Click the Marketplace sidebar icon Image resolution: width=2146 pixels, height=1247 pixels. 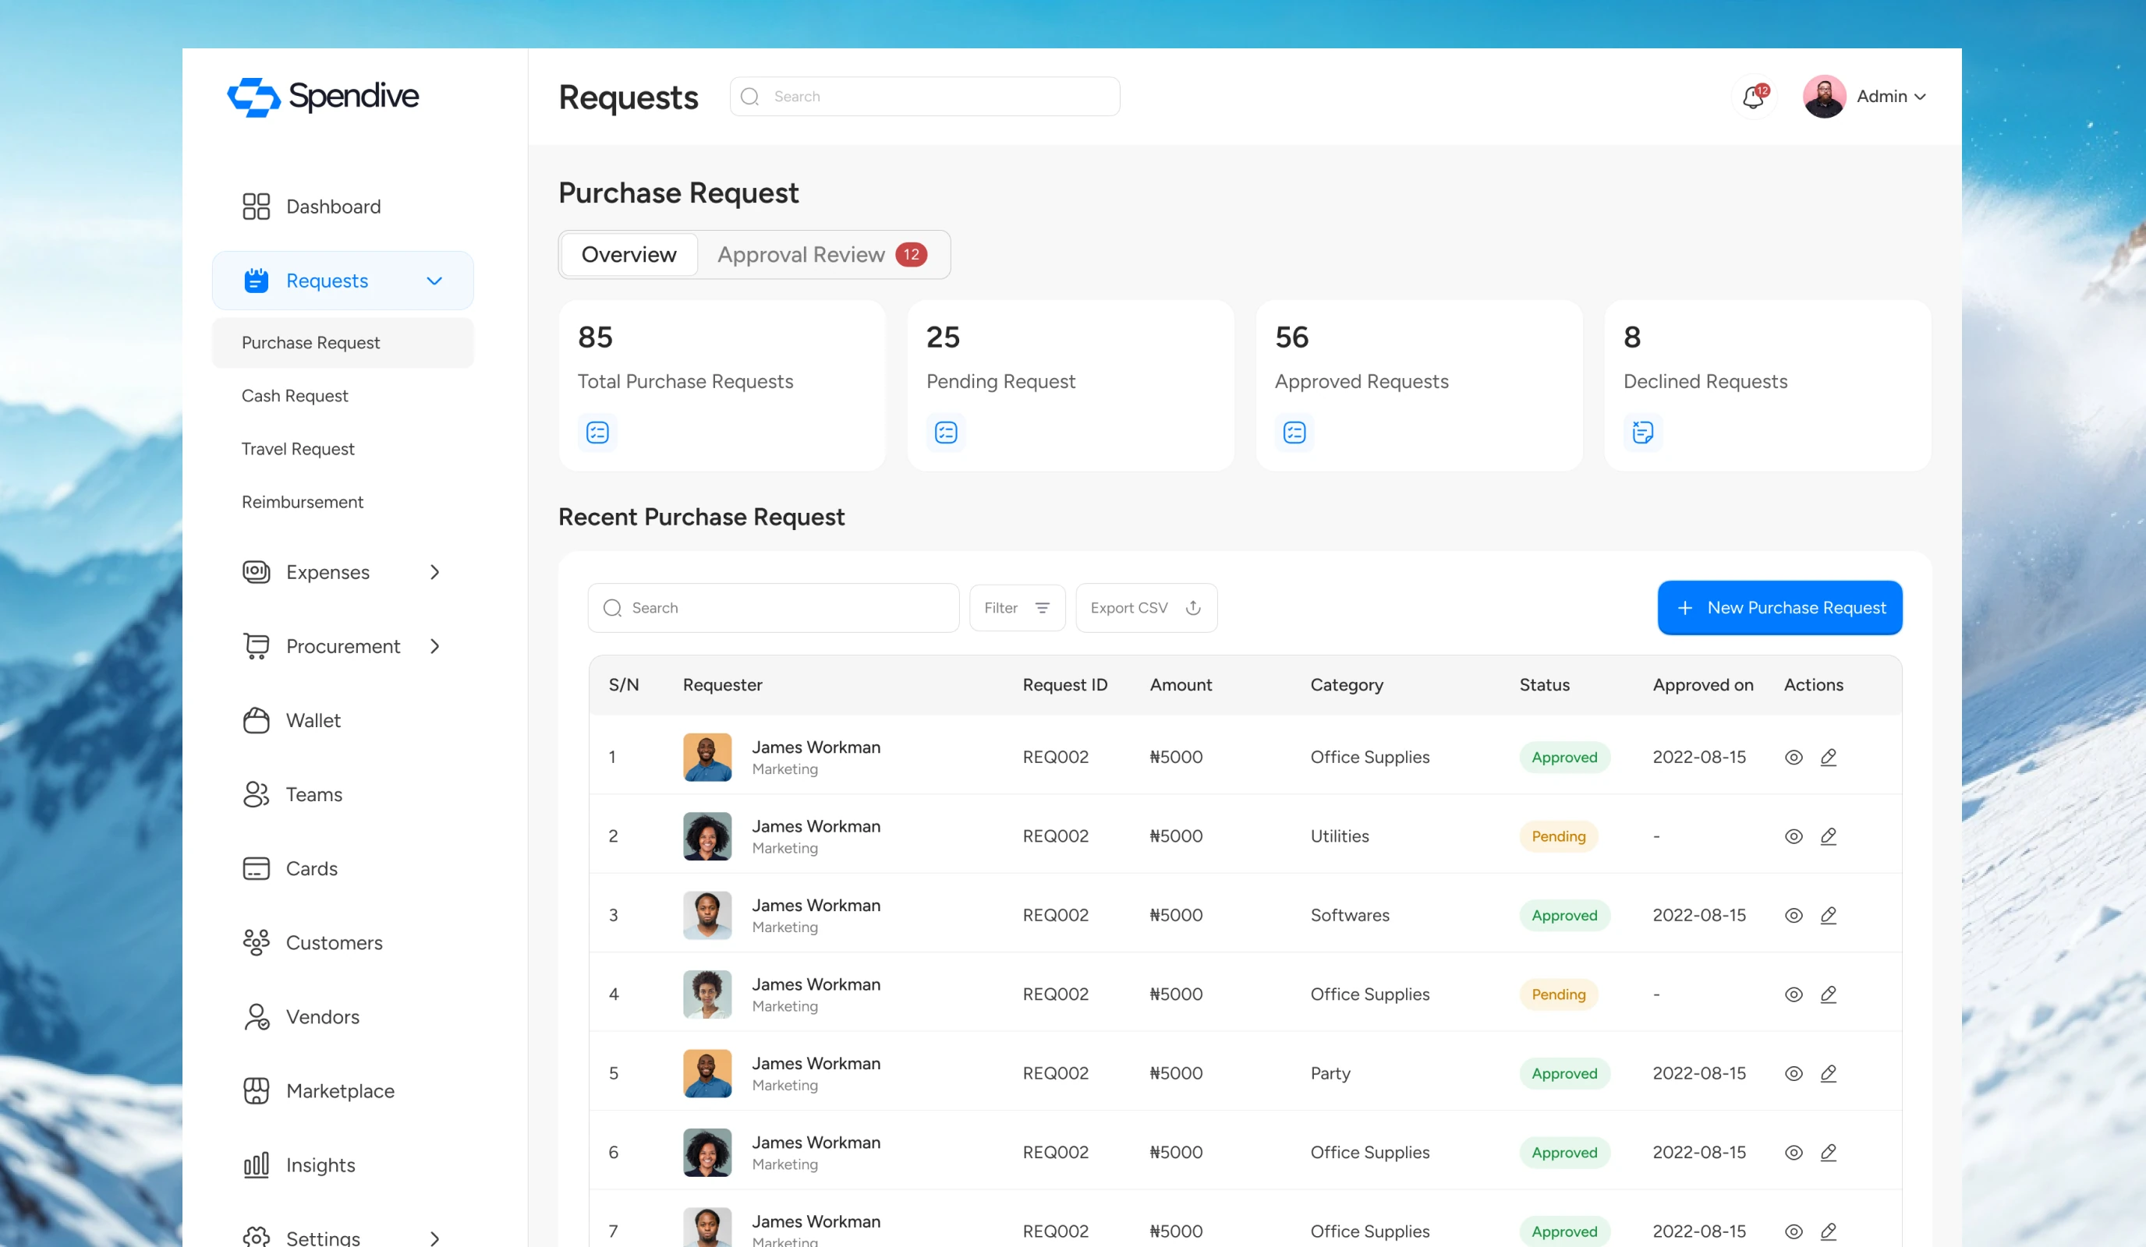257,1090
